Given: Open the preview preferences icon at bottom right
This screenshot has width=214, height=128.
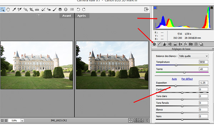Looking at the screenshot, I should tap(147, 120).
